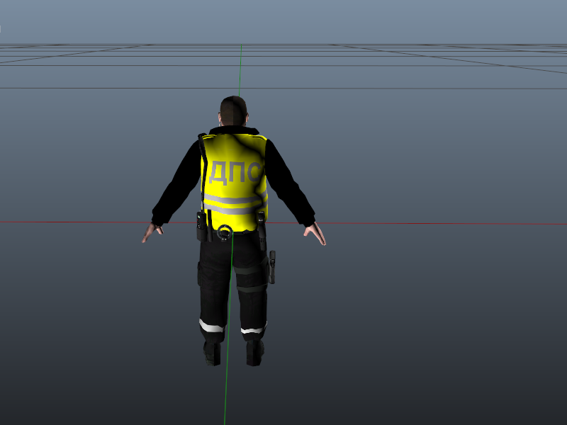Viewport: 567px width, 425px height.
Task: Select the back of the character's head
Action: [233, 112]
